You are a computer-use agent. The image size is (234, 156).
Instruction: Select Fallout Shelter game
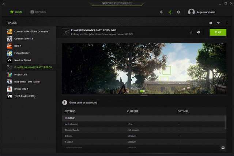[x=29, y=53]
